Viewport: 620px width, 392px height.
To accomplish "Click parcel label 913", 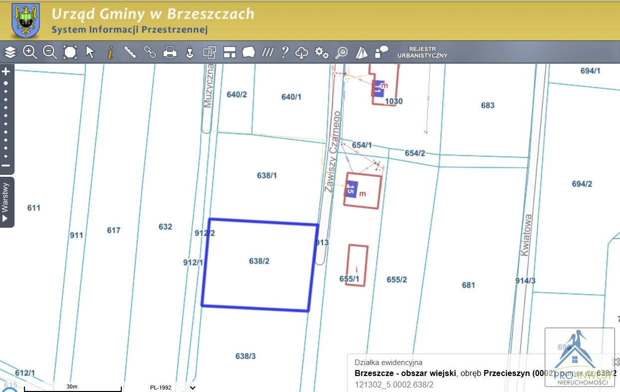I will click(x=322, y=243).
